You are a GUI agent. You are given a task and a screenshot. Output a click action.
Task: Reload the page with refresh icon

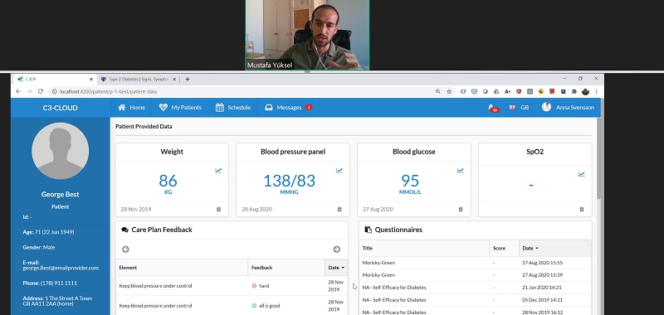[x=41, y=91]
